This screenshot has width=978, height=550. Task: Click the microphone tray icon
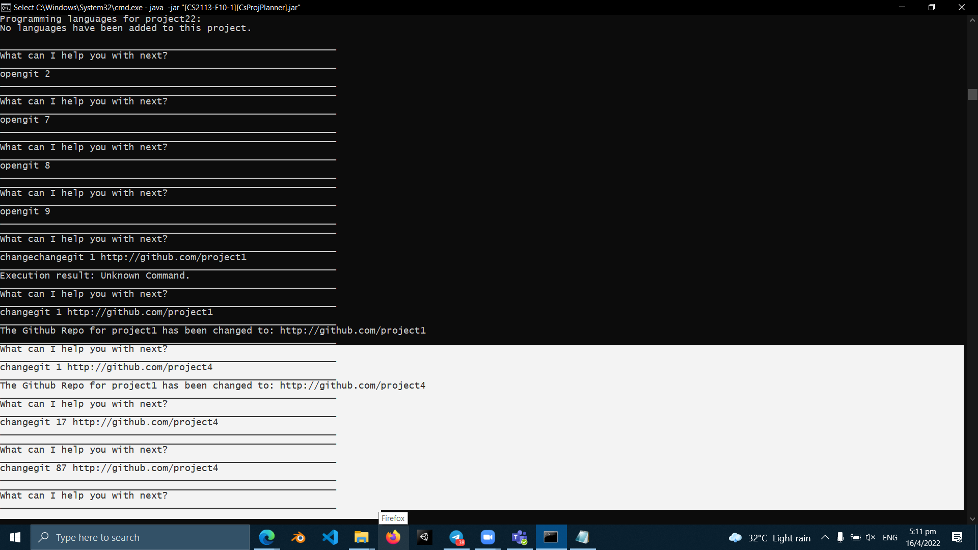click(840, 537)
